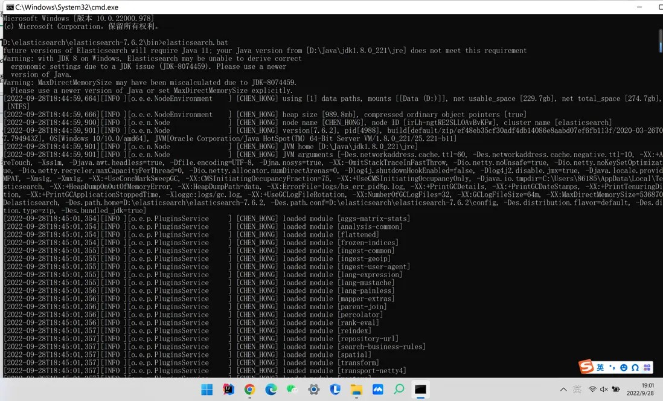This screenshot has width=663, height=401.
Task: Click the module name [repository-url]
Action: [368, 339]
